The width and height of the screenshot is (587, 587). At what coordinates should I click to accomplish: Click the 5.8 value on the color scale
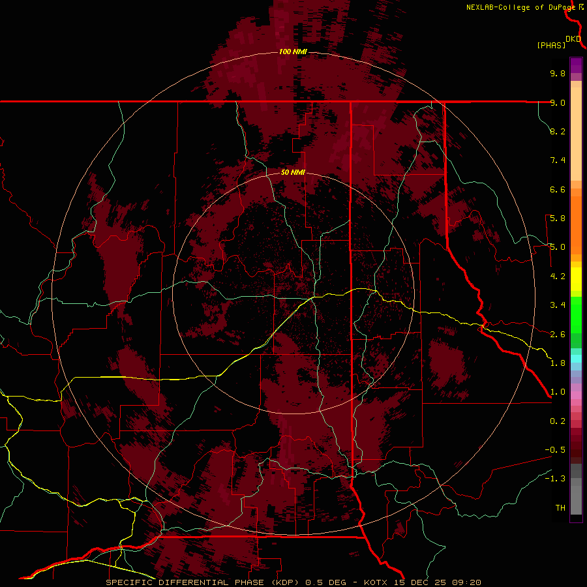pyautogui.click(x=558, y=218)
